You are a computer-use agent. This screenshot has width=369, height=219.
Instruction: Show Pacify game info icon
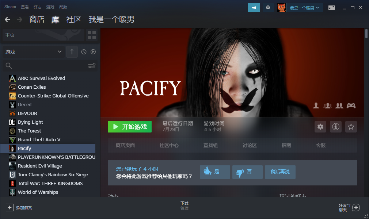(336, 127)
